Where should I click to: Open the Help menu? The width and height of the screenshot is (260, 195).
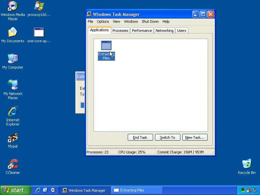[x=166, y=21]
